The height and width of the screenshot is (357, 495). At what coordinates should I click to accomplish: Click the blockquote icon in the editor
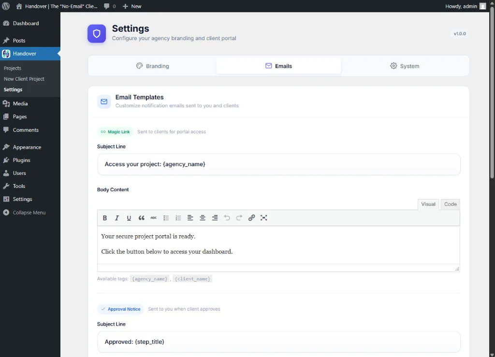[x=142, y=218]
